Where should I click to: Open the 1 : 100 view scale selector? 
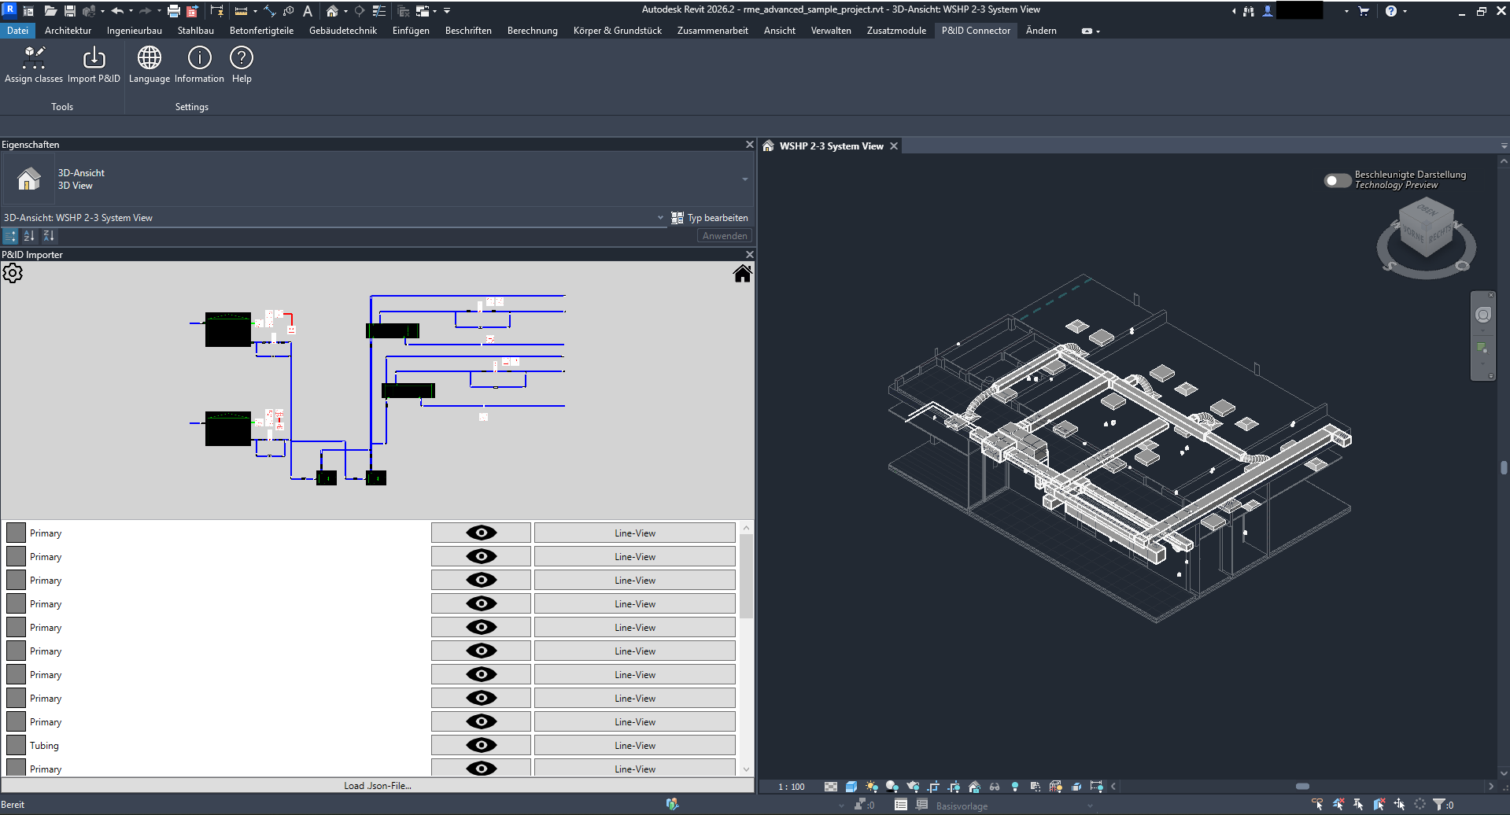(791, 787)
